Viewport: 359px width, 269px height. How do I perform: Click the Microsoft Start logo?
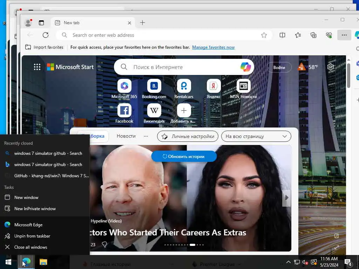click(x=70, y=67)
